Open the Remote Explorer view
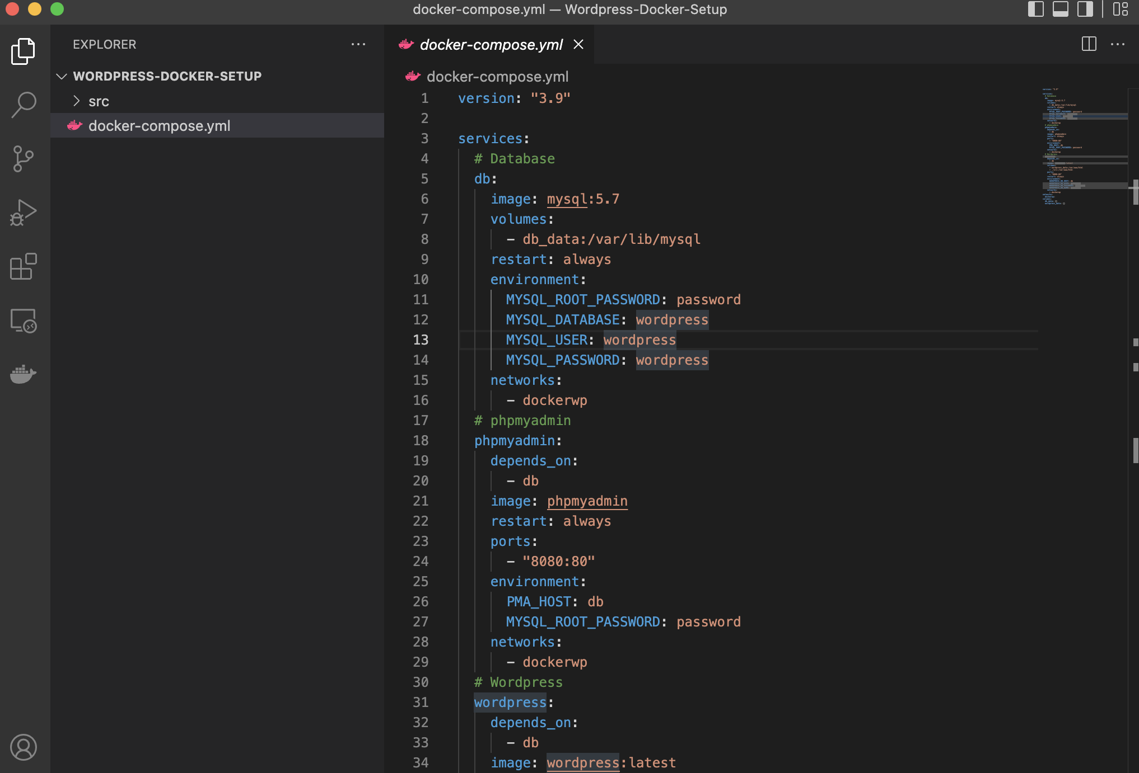The width and height of the screenshot is (1139, 773). point(24,320)
